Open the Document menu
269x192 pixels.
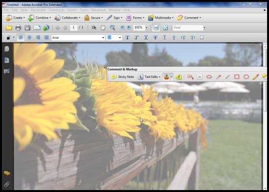pos(38,10)
